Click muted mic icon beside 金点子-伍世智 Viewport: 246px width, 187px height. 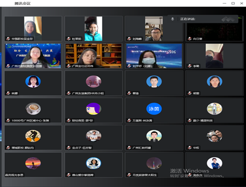[x=69, y=148]
